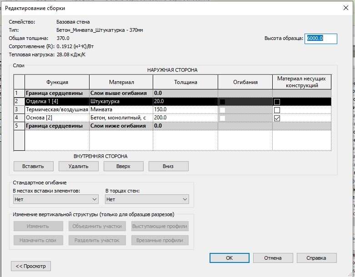Confirm with the OK button
Viewport: 355px width, 277px height.
pyautogui.click(x=230, y=258)
